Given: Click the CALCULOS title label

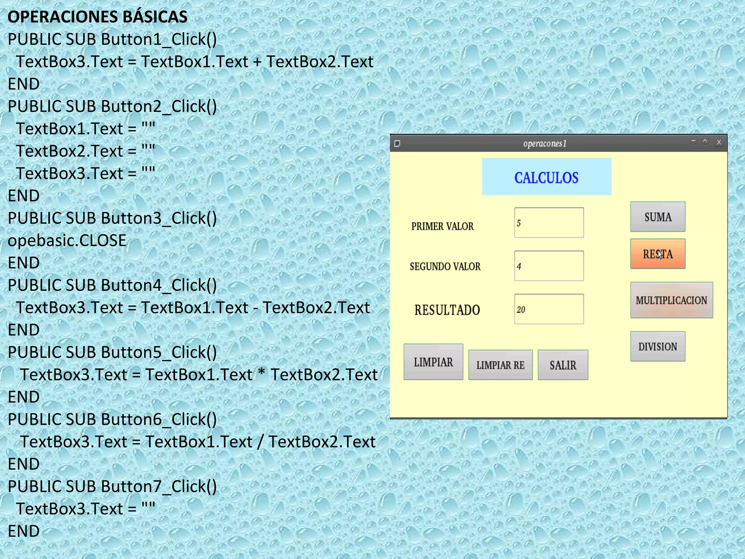Looking at the screenshot, I should pyautogui.click(x=546, y=177).
